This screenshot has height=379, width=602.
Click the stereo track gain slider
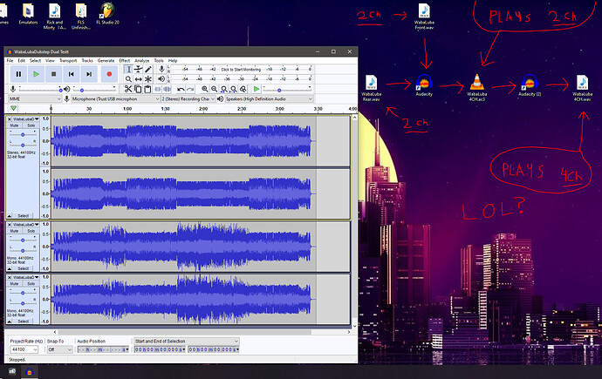(23, 134)
